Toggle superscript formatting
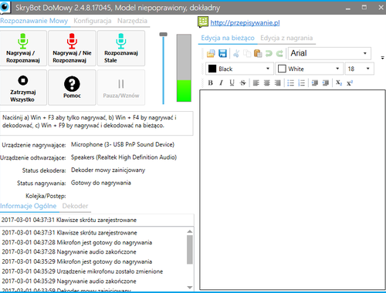The image size is (386, 293). click(350, 83)
